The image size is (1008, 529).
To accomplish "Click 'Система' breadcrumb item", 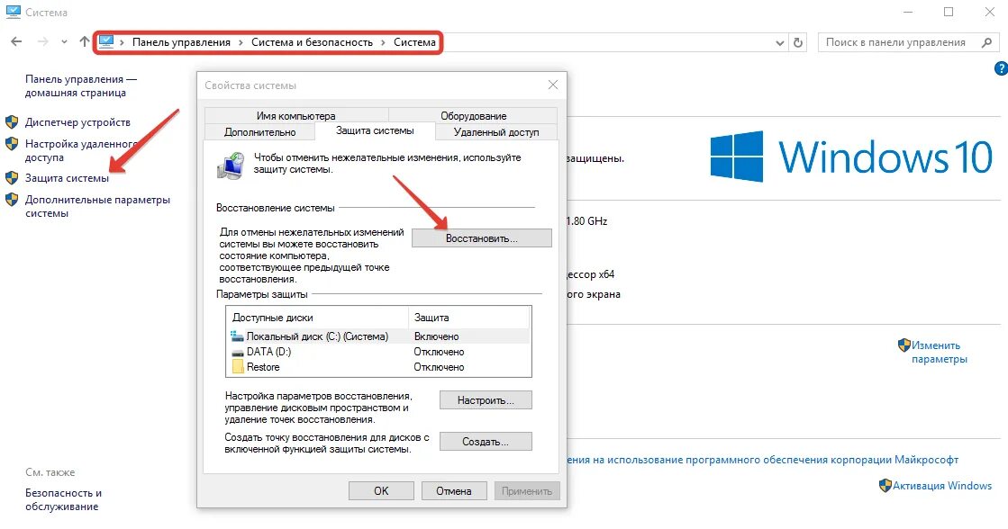I will (x=414, y=42).
